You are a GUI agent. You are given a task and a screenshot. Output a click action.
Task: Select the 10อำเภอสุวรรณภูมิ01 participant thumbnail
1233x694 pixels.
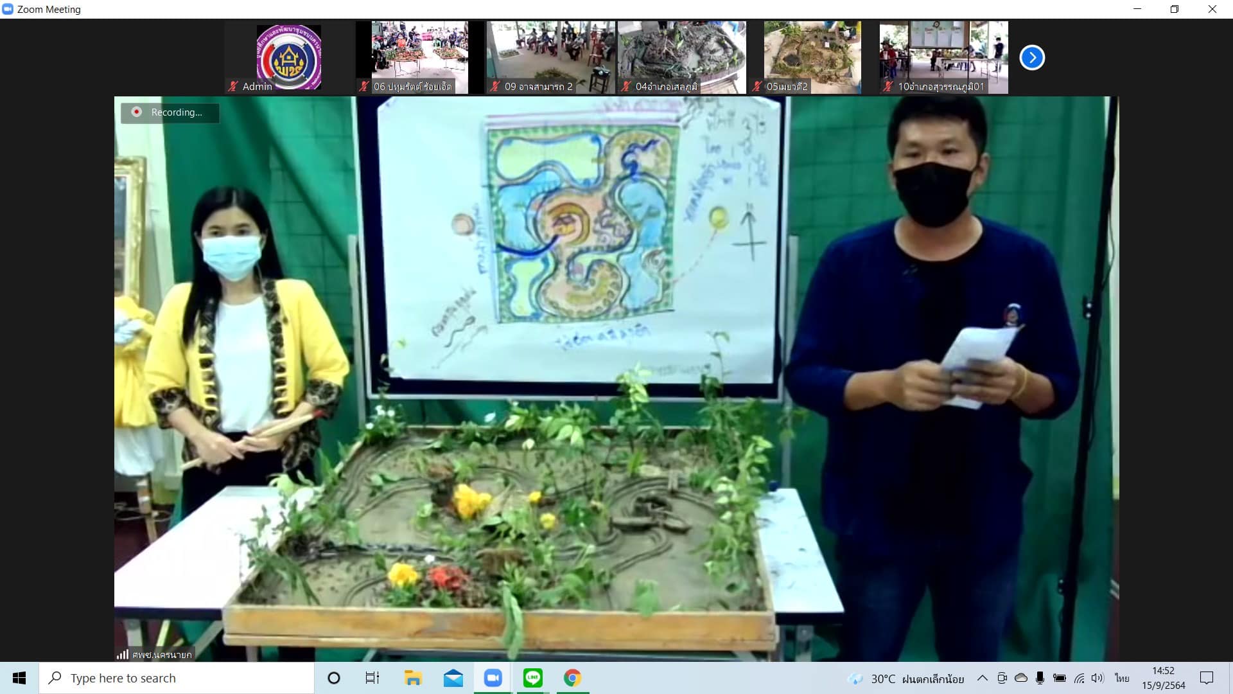(x=943, y=58)
